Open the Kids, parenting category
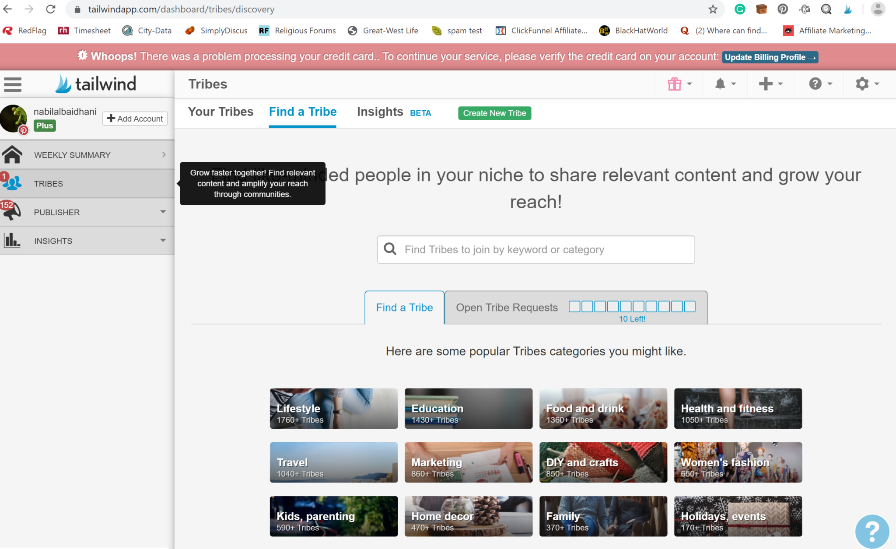Viewport: 896px width, 549px height. click(x=334, y=516)
